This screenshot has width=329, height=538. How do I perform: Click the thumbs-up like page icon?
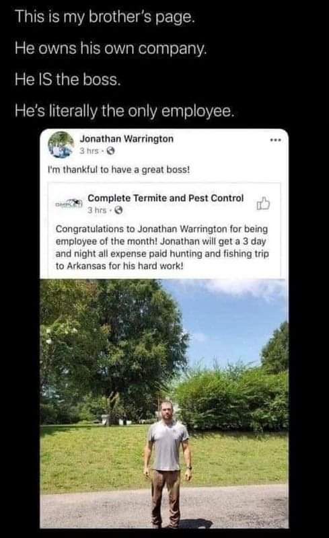point(263,204)
